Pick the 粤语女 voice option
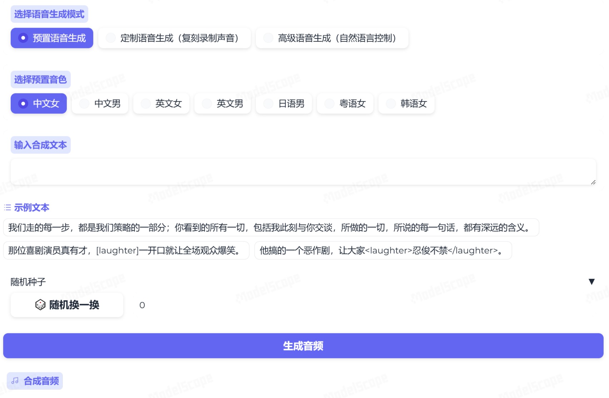 (345, 104)
